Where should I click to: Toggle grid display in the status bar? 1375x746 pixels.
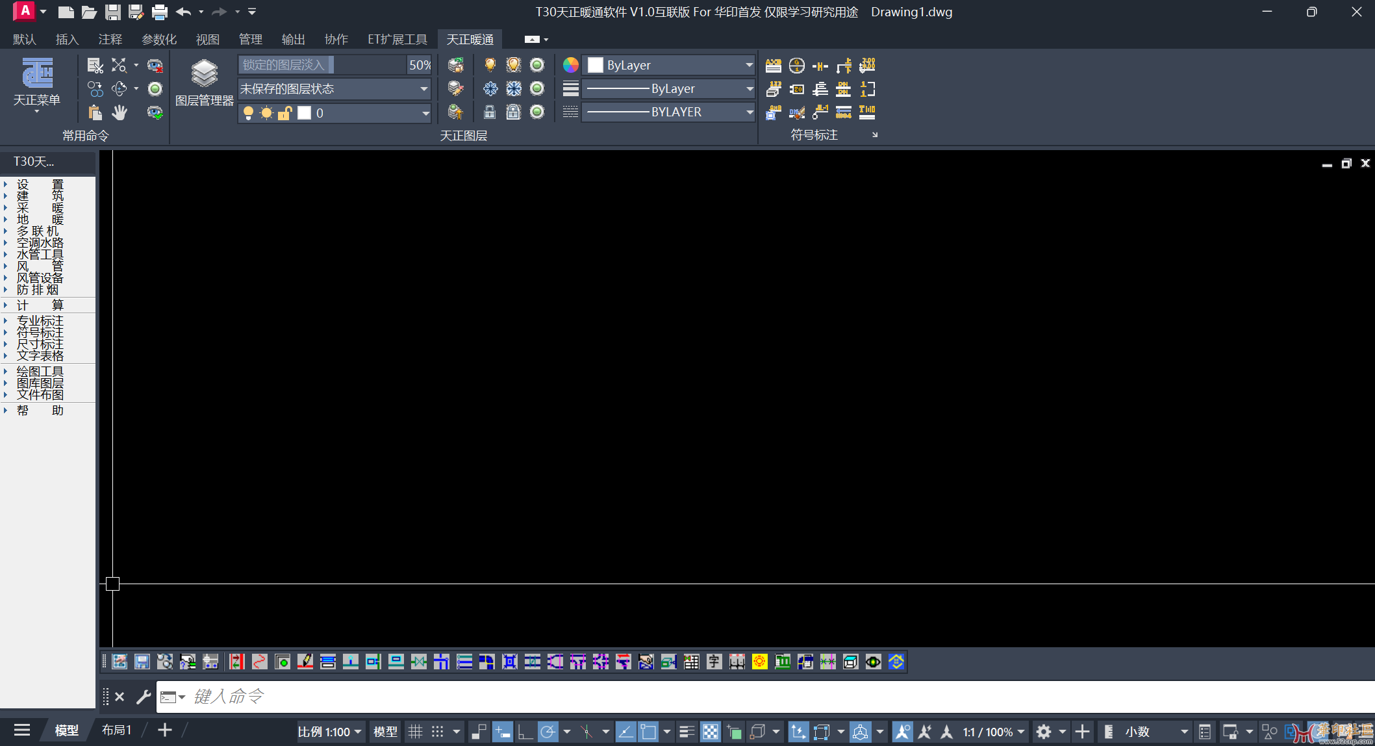[x=415, y=732]
